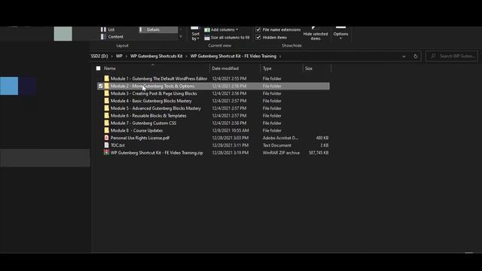Select Module 6 - Reusable Blocks & Templates
This screenshot has width=482, height=271.
pos(148,115)
